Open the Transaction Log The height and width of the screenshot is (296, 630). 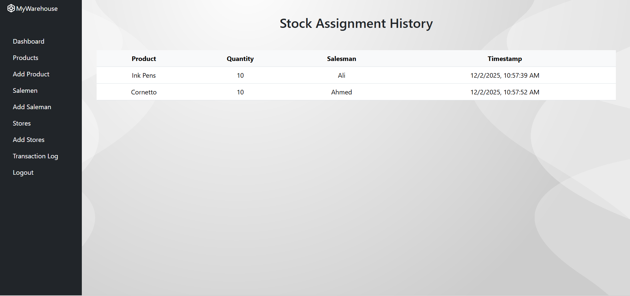pyautogui.click(x=35, y=156)
